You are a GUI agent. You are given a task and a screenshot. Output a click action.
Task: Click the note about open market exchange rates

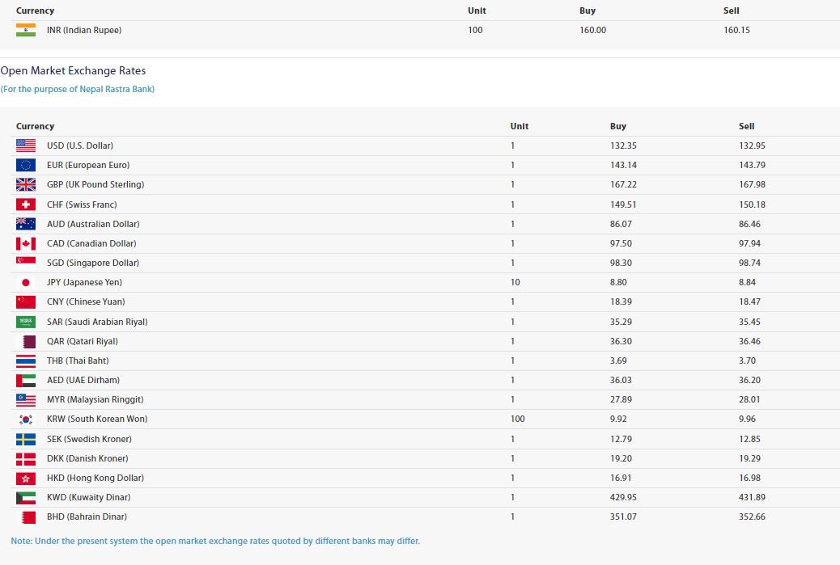pos(215,541)
